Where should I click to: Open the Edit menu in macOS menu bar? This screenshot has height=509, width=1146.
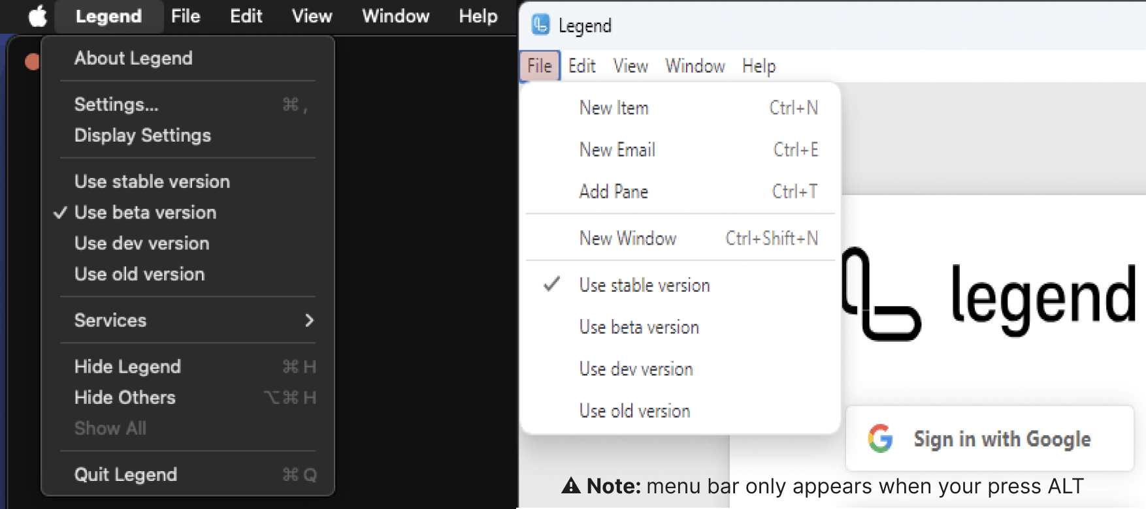coord(246,16)
